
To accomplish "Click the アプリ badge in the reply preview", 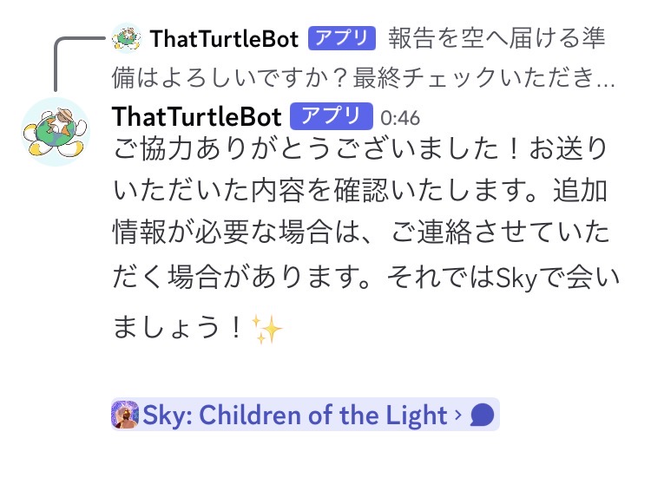I will (x=342, y=38).
